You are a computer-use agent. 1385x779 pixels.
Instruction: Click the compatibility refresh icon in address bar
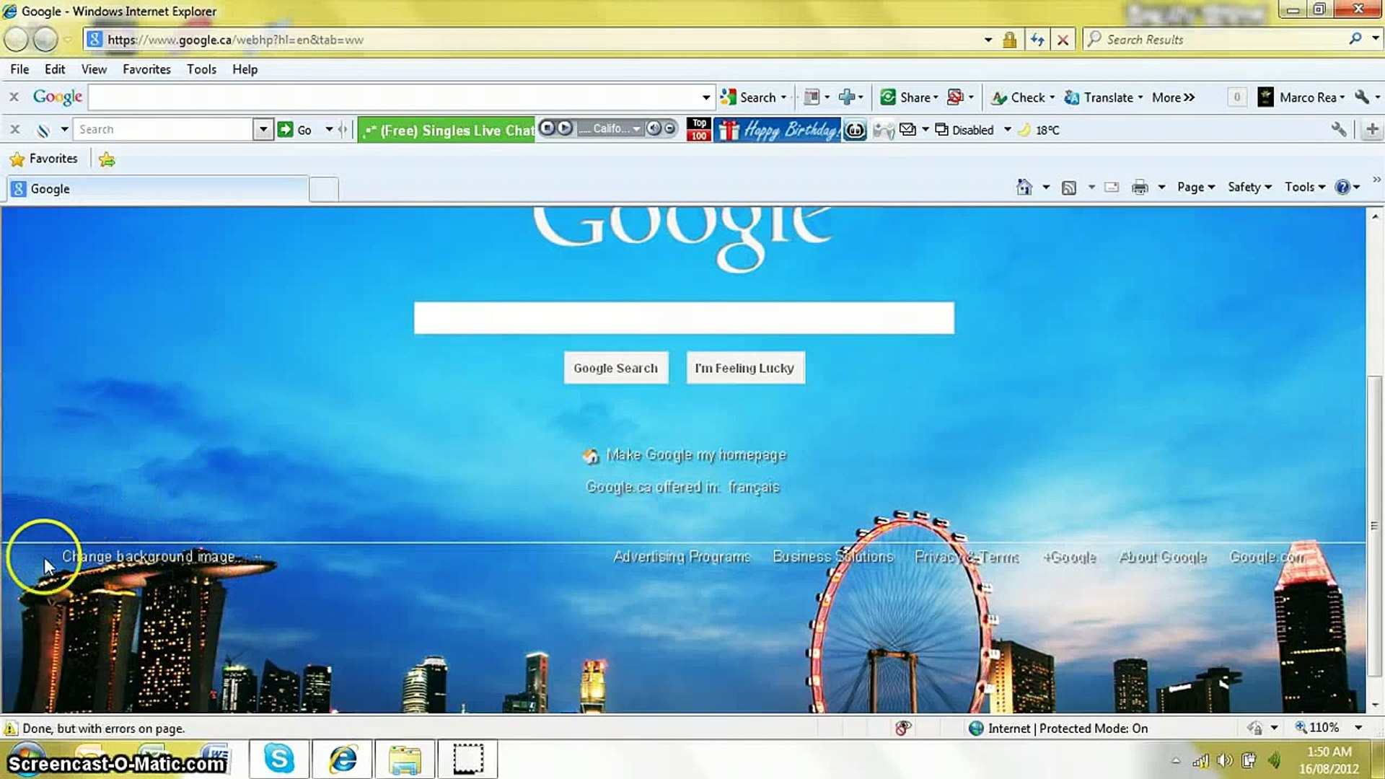pos(1037,40)
